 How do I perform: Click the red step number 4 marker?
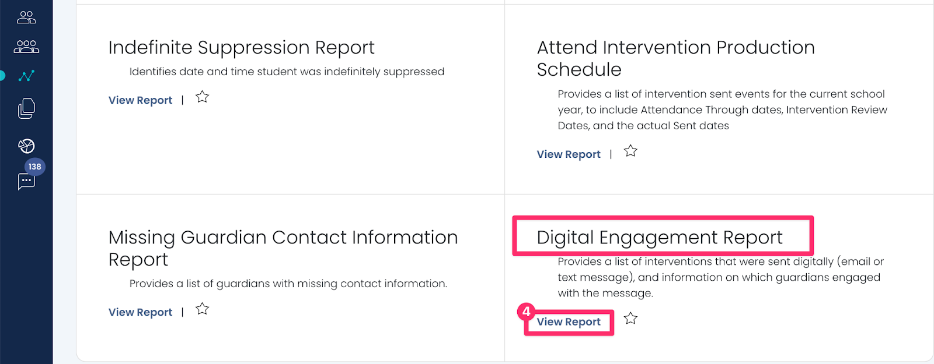[526, 312]
